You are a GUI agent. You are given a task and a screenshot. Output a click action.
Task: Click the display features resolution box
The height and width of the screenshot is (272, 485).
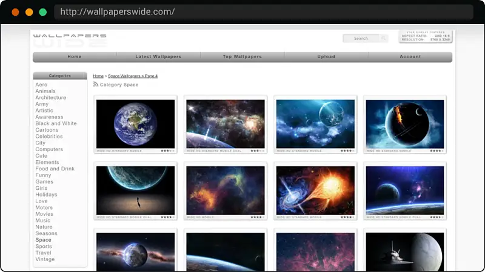pos(426,36)
